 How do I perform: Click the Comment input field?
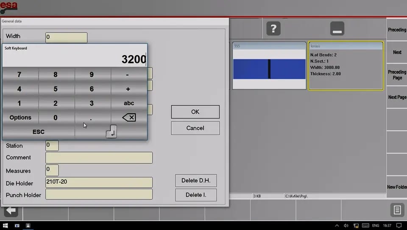click(x=99, y=158)
